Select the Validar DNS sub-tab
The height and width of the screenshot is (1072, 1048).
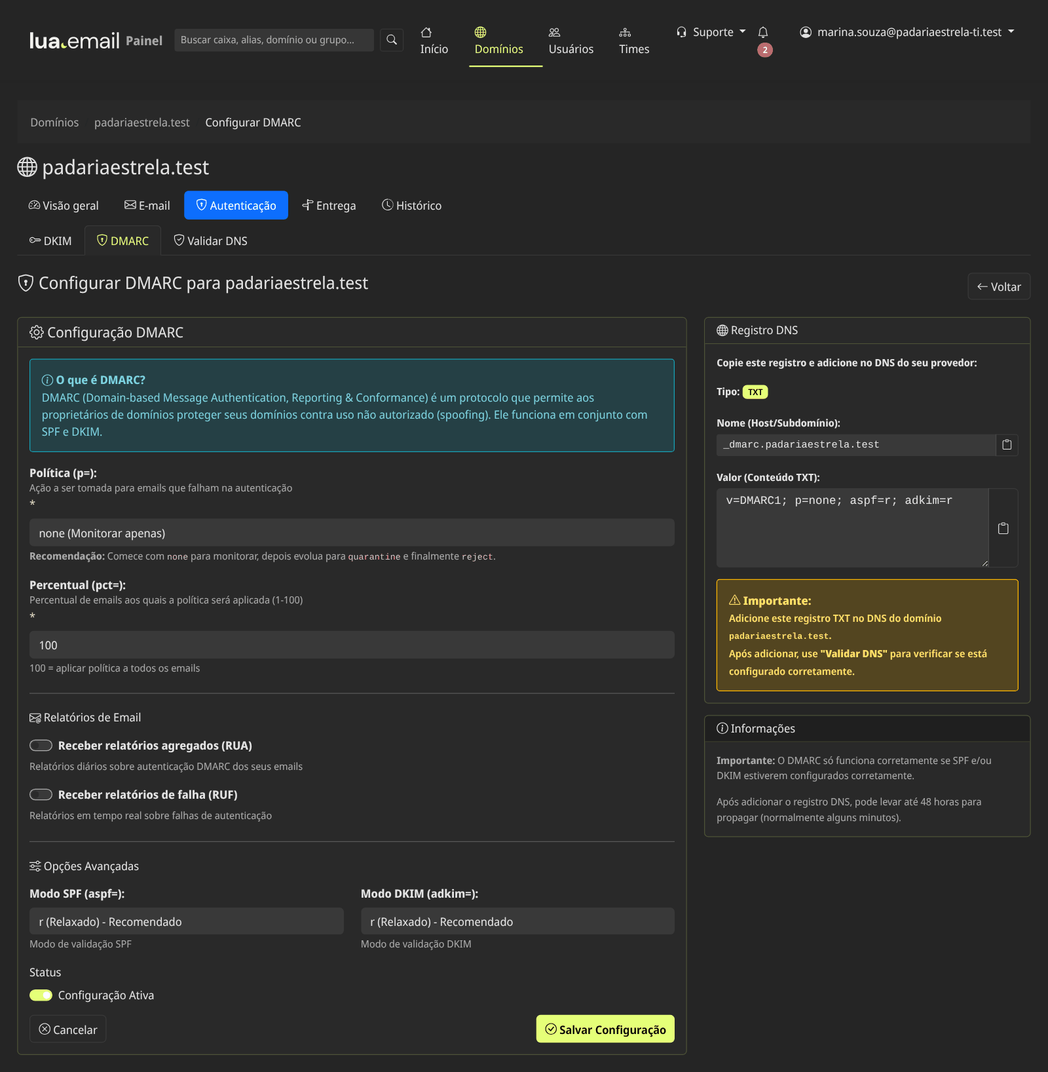(x=210, y=241)
